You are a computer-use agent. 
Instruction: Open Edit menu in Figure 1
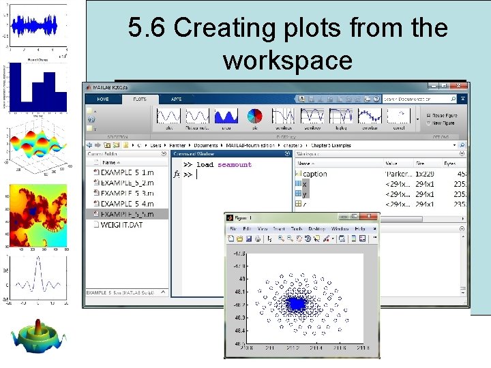(247, 229)
